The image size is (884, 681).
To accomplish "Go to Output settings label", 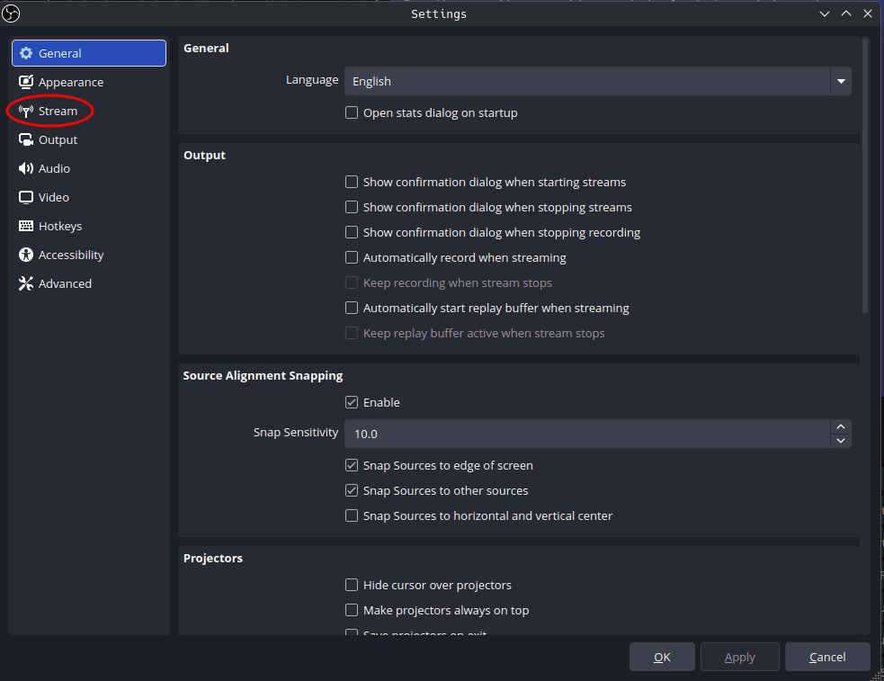I will [58, 139].
